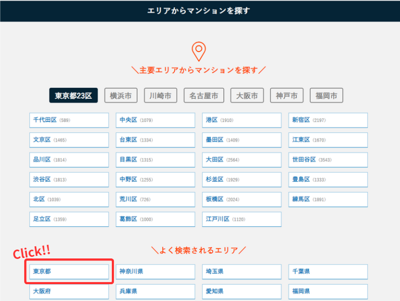Browse 新宿区 mansions
This screenshot has height=301, width=400.
328,120
